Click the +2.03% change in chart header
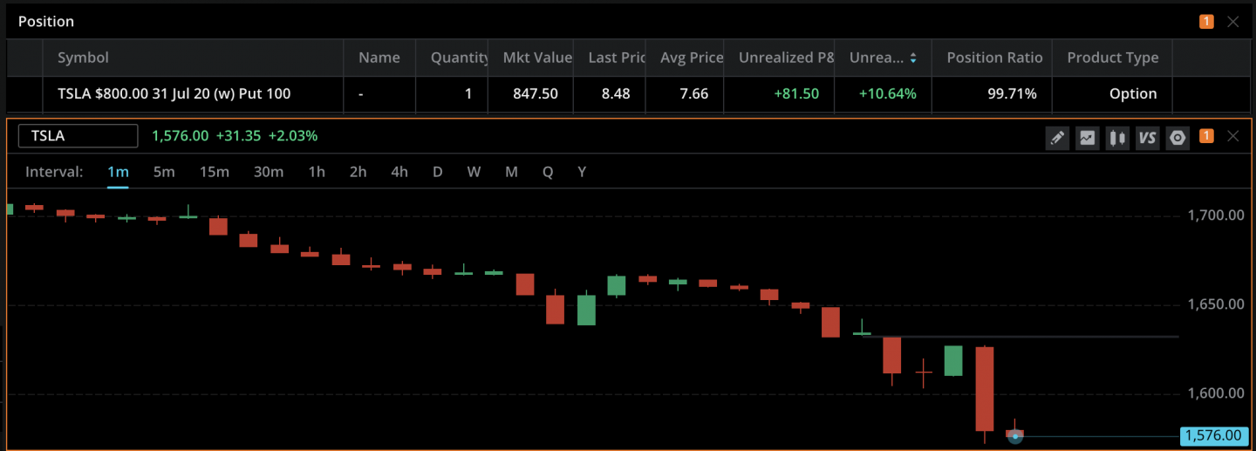This screenshot has height=451, width=1256. (293, 136)
